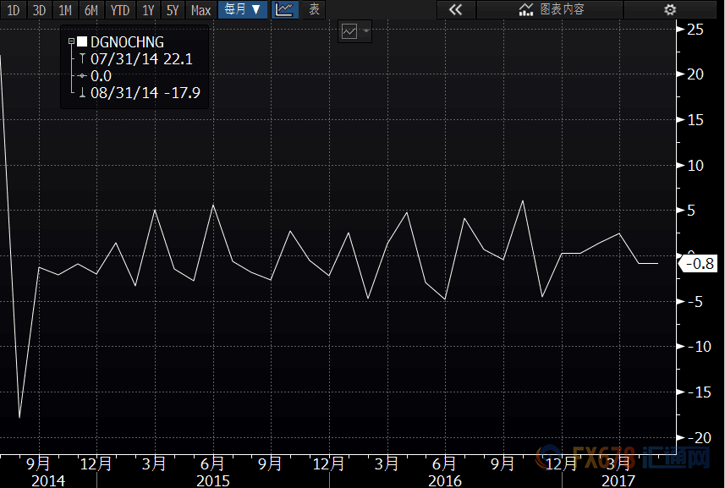Select the line chart view icon
The height and width of the screenshot is (488, 725).
click(284, 9)
